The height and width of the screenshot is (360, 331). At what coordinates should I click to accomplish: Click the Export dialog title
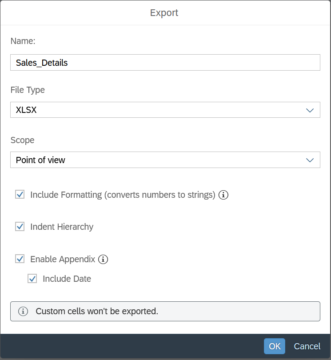pos(164,12)
